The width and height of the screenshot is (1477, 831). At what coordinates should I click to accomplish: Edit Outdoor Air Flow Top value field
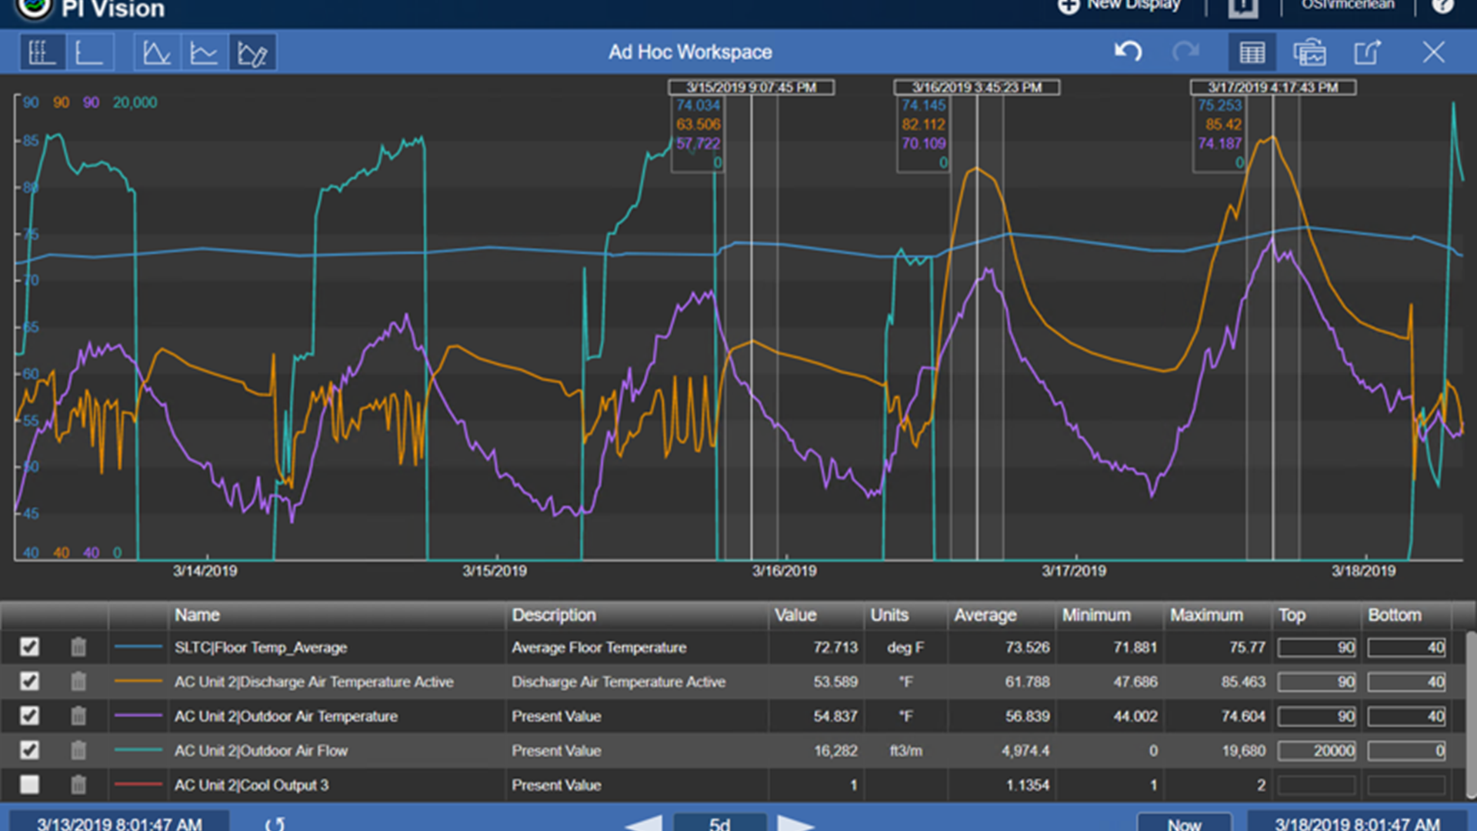[1316, 751]
